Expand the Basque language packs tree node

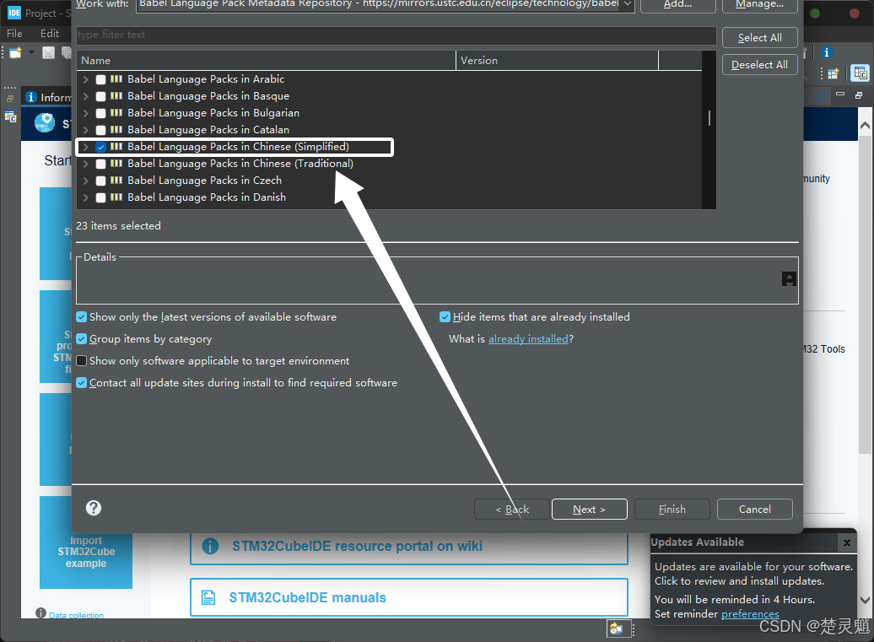tap(85, 96)
